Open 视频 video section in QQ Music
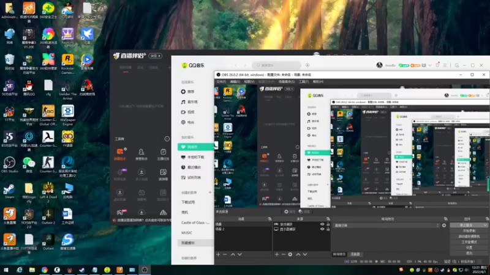The height and width of the screenshot is (275, 490). (x=188, y=112)
